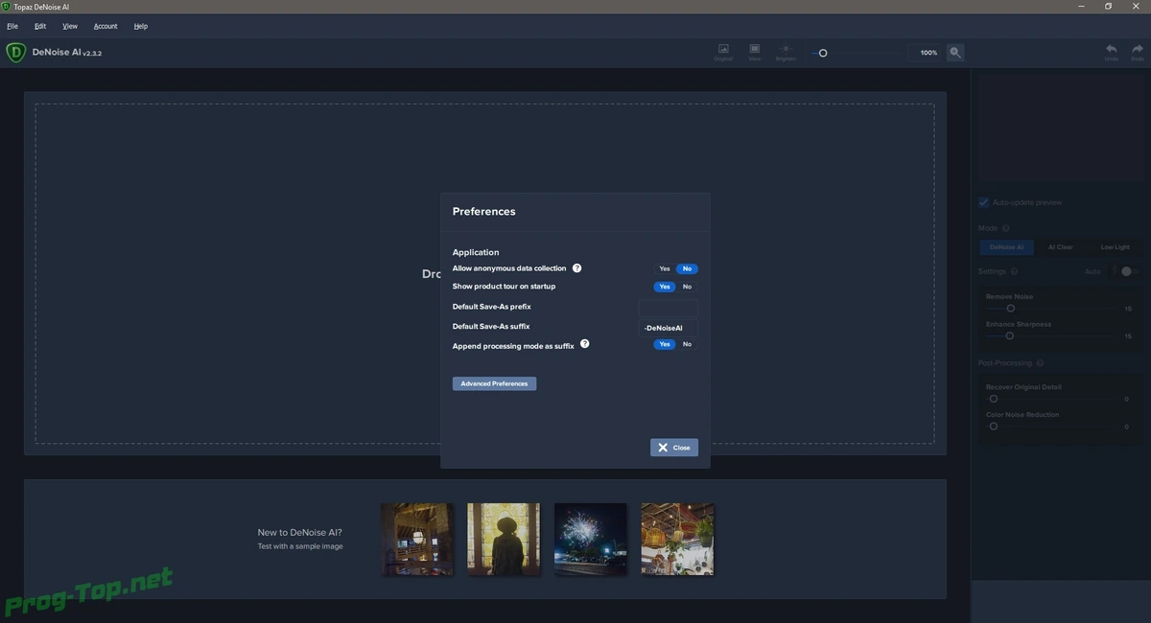The image size is (1151, 623).
Task: Load the interior room sample image
Action: [417, 539]
